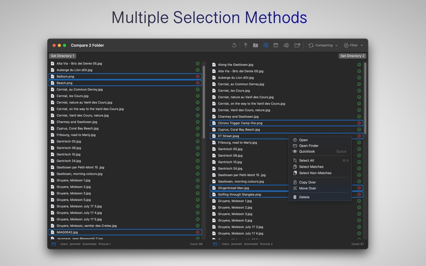Choose Quicklook in context menu
Viewport: 426px width, 266px height.
(320, 151)
